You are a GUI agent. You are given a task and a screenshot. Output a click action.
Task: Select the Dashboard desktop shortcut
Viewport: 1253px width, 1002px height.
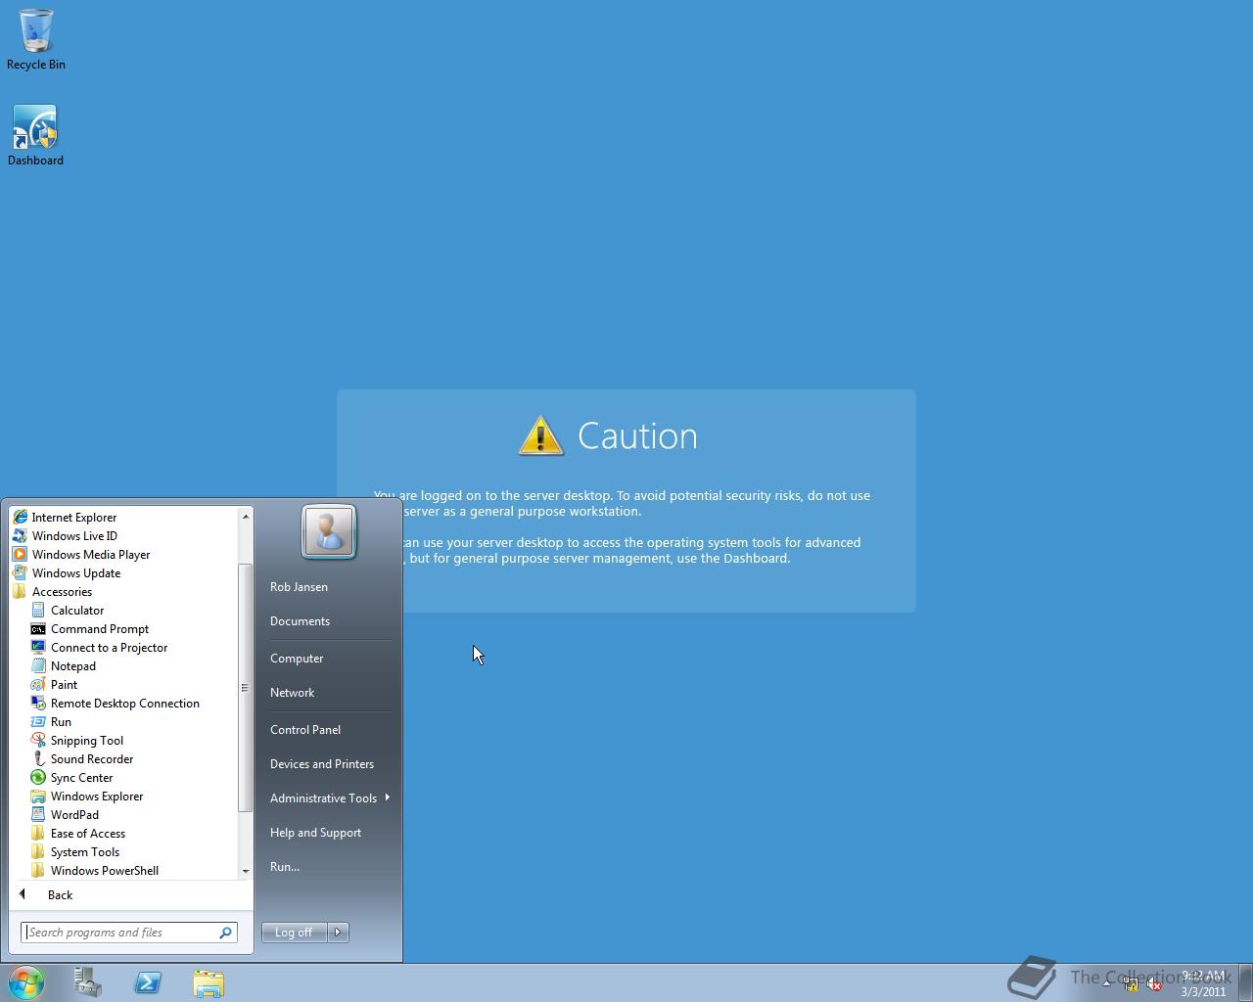[36, 136]
